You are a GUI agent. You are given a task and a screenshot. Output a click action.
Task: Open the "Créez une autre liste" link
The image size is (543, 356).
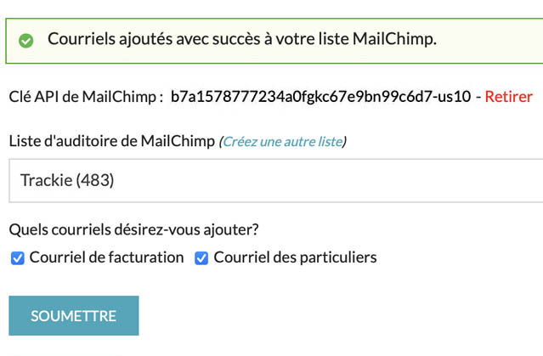tap(283, 142)
